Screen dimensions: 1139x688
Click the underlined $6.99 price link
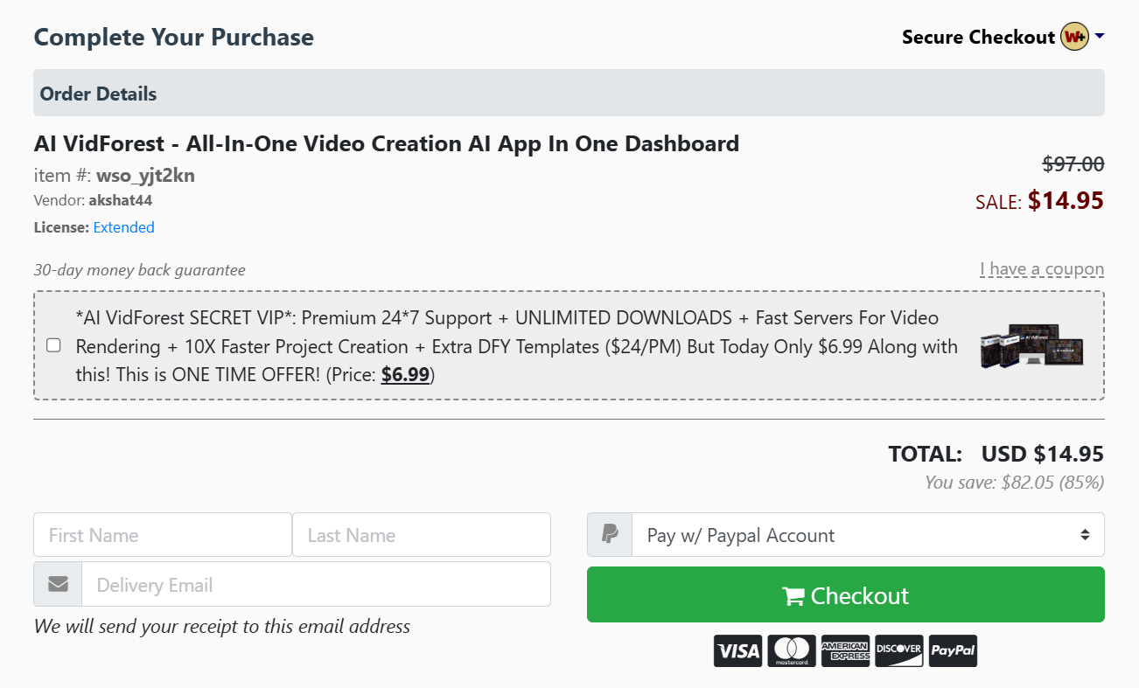click(x=405, y=375)
